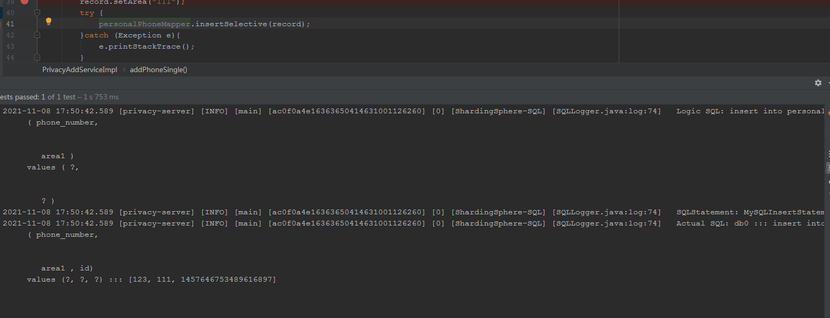
Task: Click the SQLLogger.java:log:74 reference in the log
Action: pyautogui.click(x=607, y=111)
